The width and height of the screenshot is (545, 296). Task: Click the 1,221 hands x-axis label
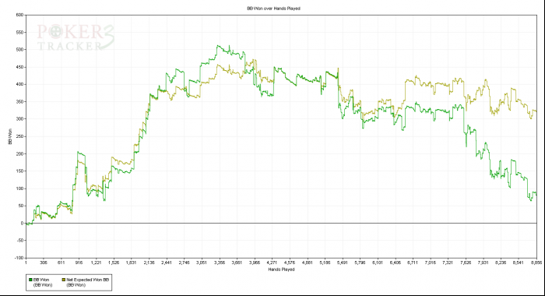coord(96,263)
